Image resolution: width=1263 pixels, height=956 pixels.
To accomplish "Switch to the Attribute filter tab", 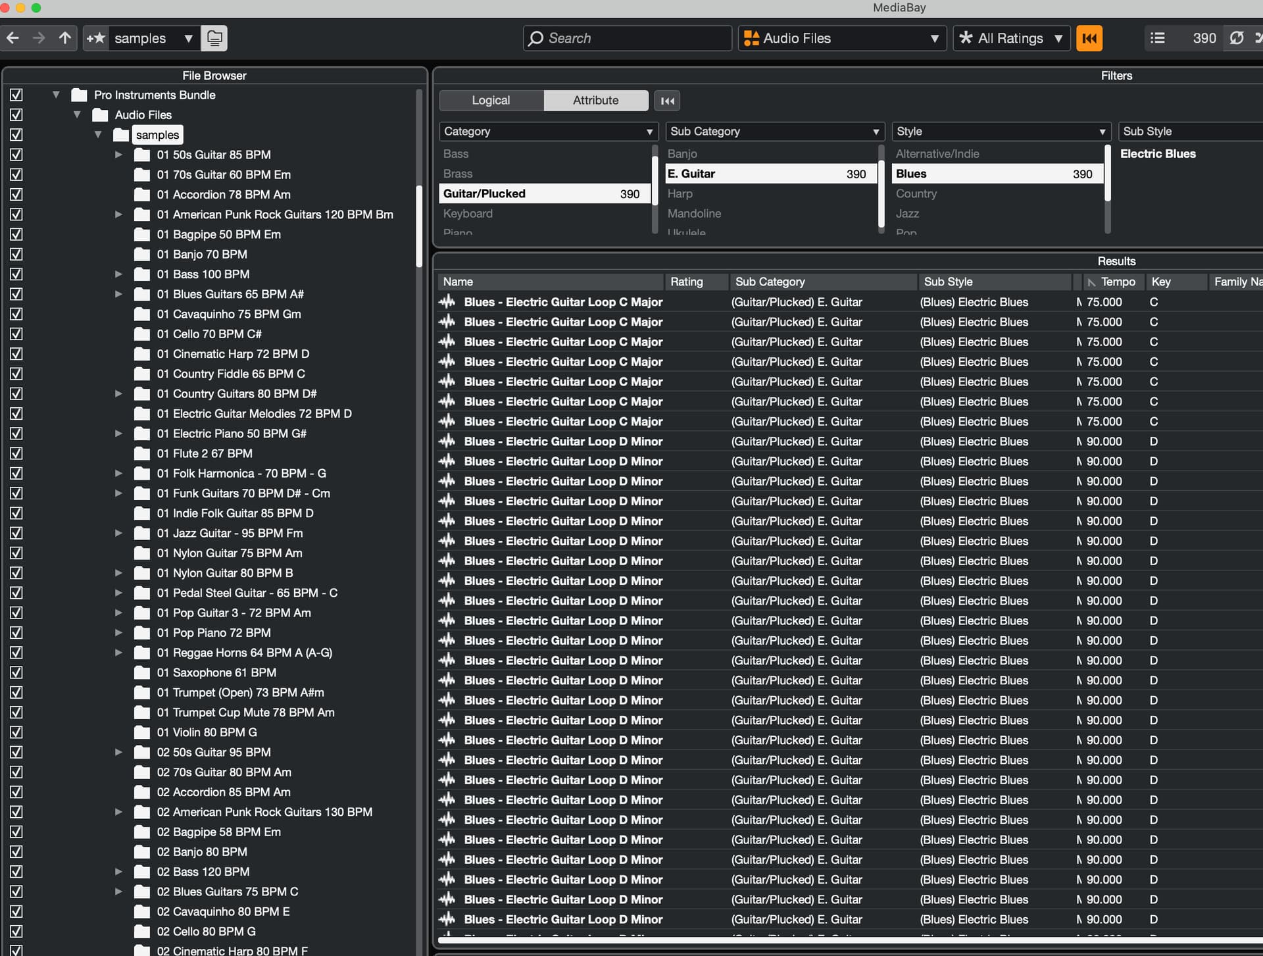I will 596,101.
